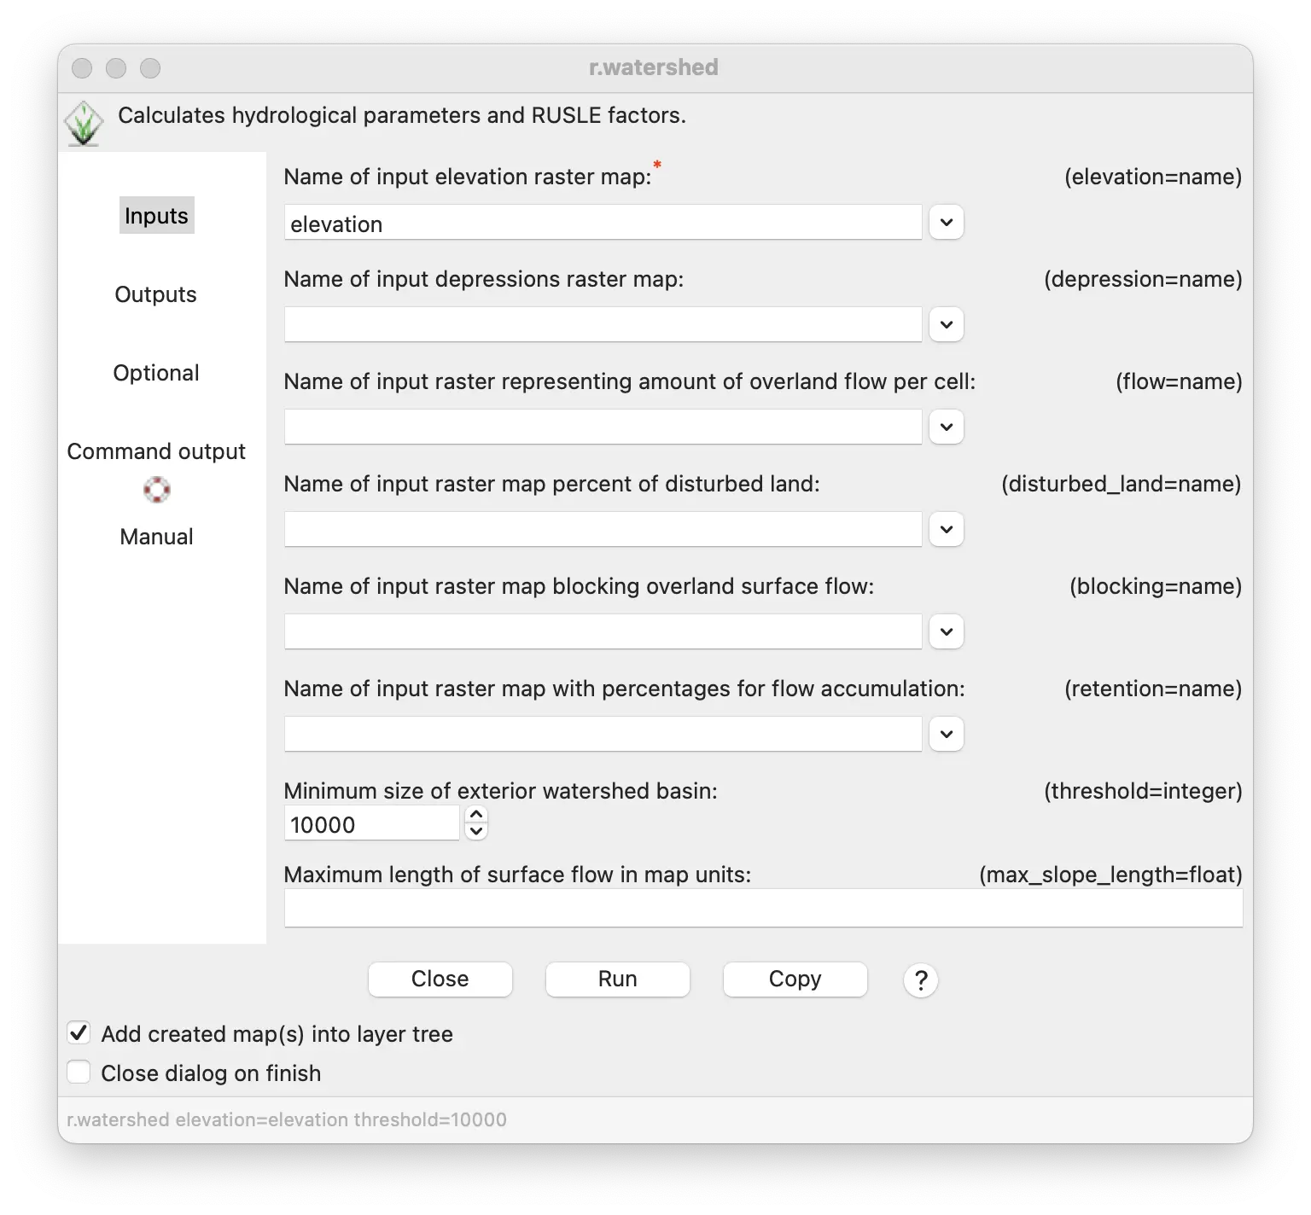Focus the disturbed land raster field

tap(603, 530)
